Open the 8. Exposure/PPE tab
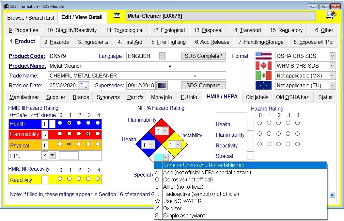The width and height of the screenshot is (344, 221). (x=313, y=42)
